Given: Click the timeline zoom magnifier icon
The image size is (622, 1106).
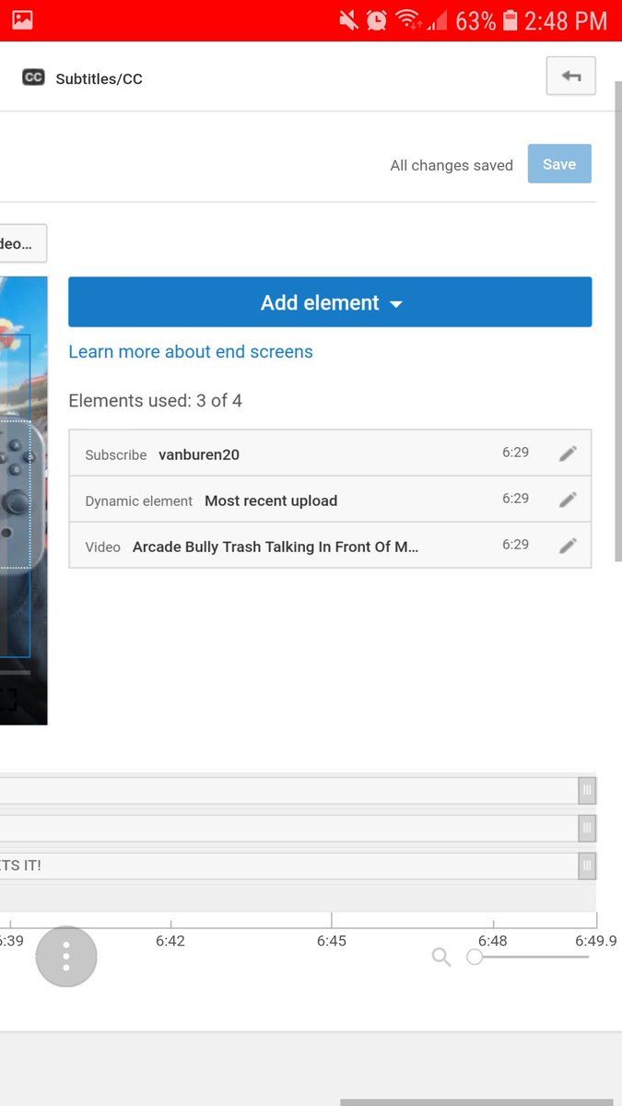Looking at the screenshot, I should point(441,957).
